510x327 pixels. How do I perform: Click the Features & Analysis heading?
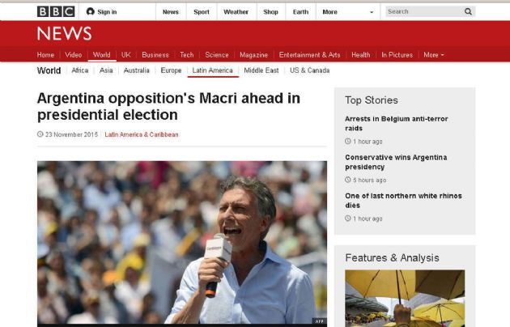pos(392,258)
